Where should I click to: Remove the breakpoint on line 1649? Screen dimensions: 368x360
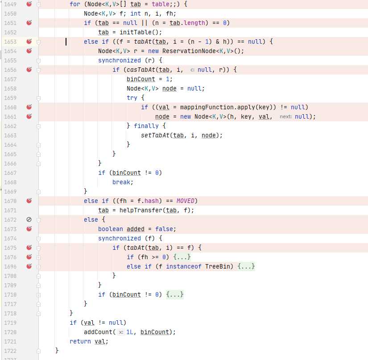29,4
